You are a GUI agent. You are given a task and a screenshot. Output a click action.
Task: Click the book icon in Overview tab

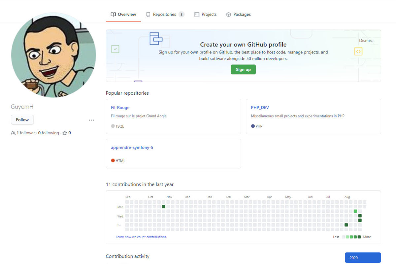(113, 15)
